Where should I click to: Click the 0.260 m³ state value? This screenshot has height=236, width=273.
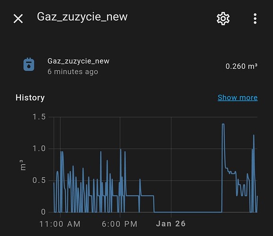pyautogui.click(x=241, y=66)
